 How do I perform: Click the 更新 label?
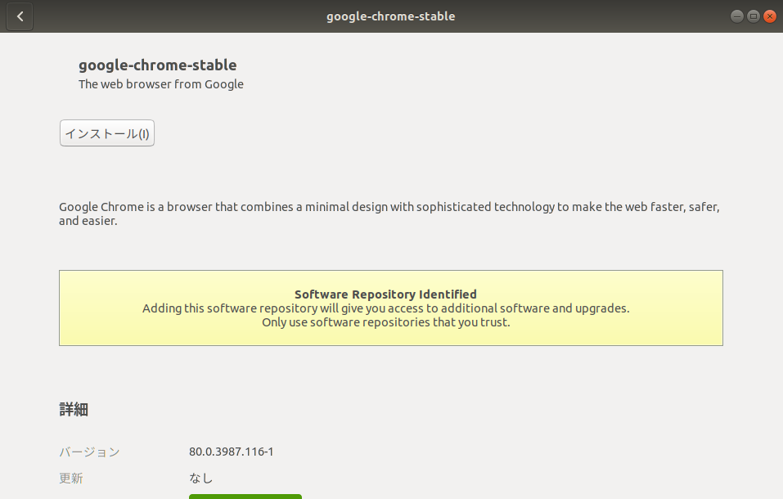tap(71, 478)
